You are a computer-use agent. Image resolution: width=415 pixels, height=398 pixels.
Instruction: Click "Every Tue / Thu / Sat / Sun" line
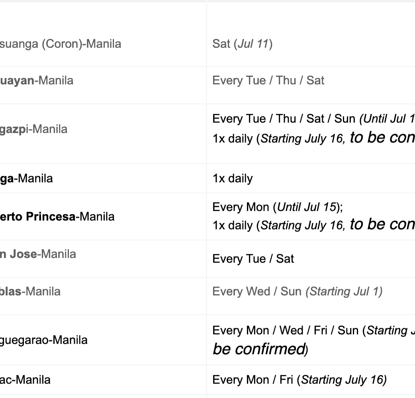pyautogui.click(x=285, y=119)
